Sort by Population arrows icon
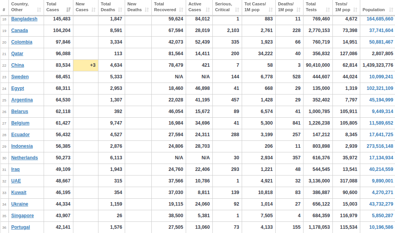395x233 pixels. [x=391, y=10]
